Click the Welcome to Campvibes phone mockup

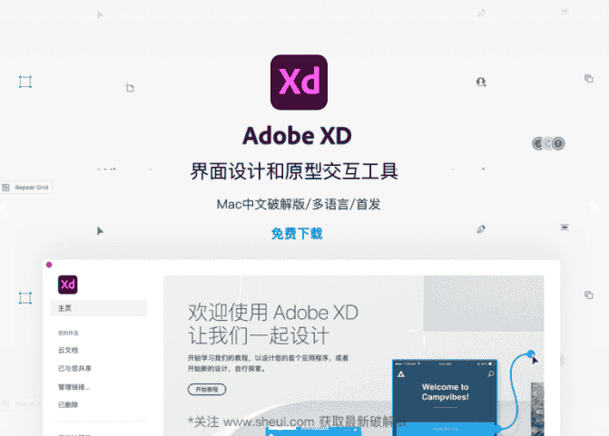444,393
